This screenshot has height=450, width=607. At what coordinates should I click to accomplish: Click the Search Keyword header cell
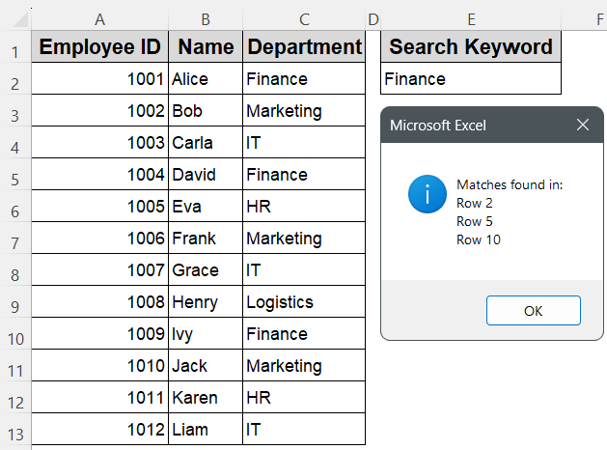[470, 47]
